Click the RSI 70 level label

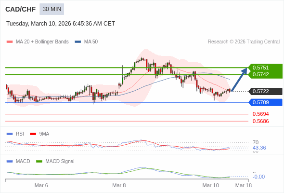pos(256,142)
